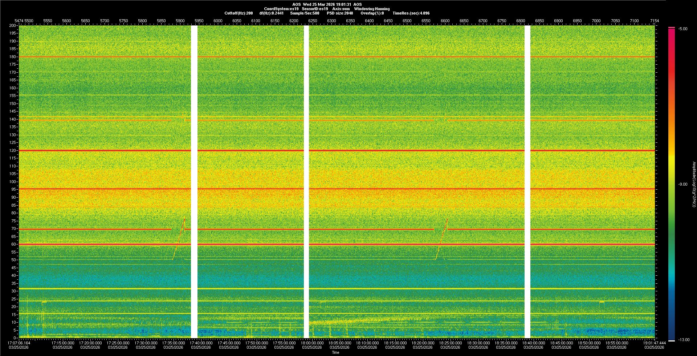Select the end timestamp 19:01:47.444
This screenshot has width=697, height=356.
(x=654, y=343)
